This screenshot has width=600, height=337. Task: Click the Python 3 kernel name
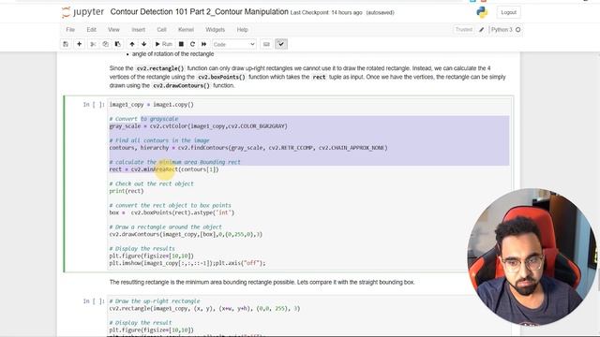click(502, 29)
